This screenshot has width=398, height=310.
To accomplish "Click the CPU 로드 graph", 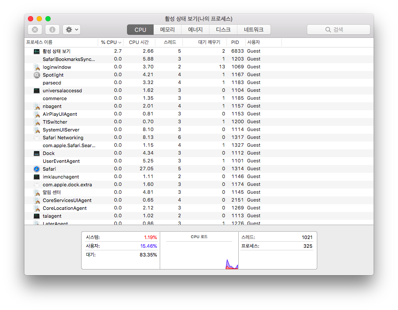I will 199,253.
